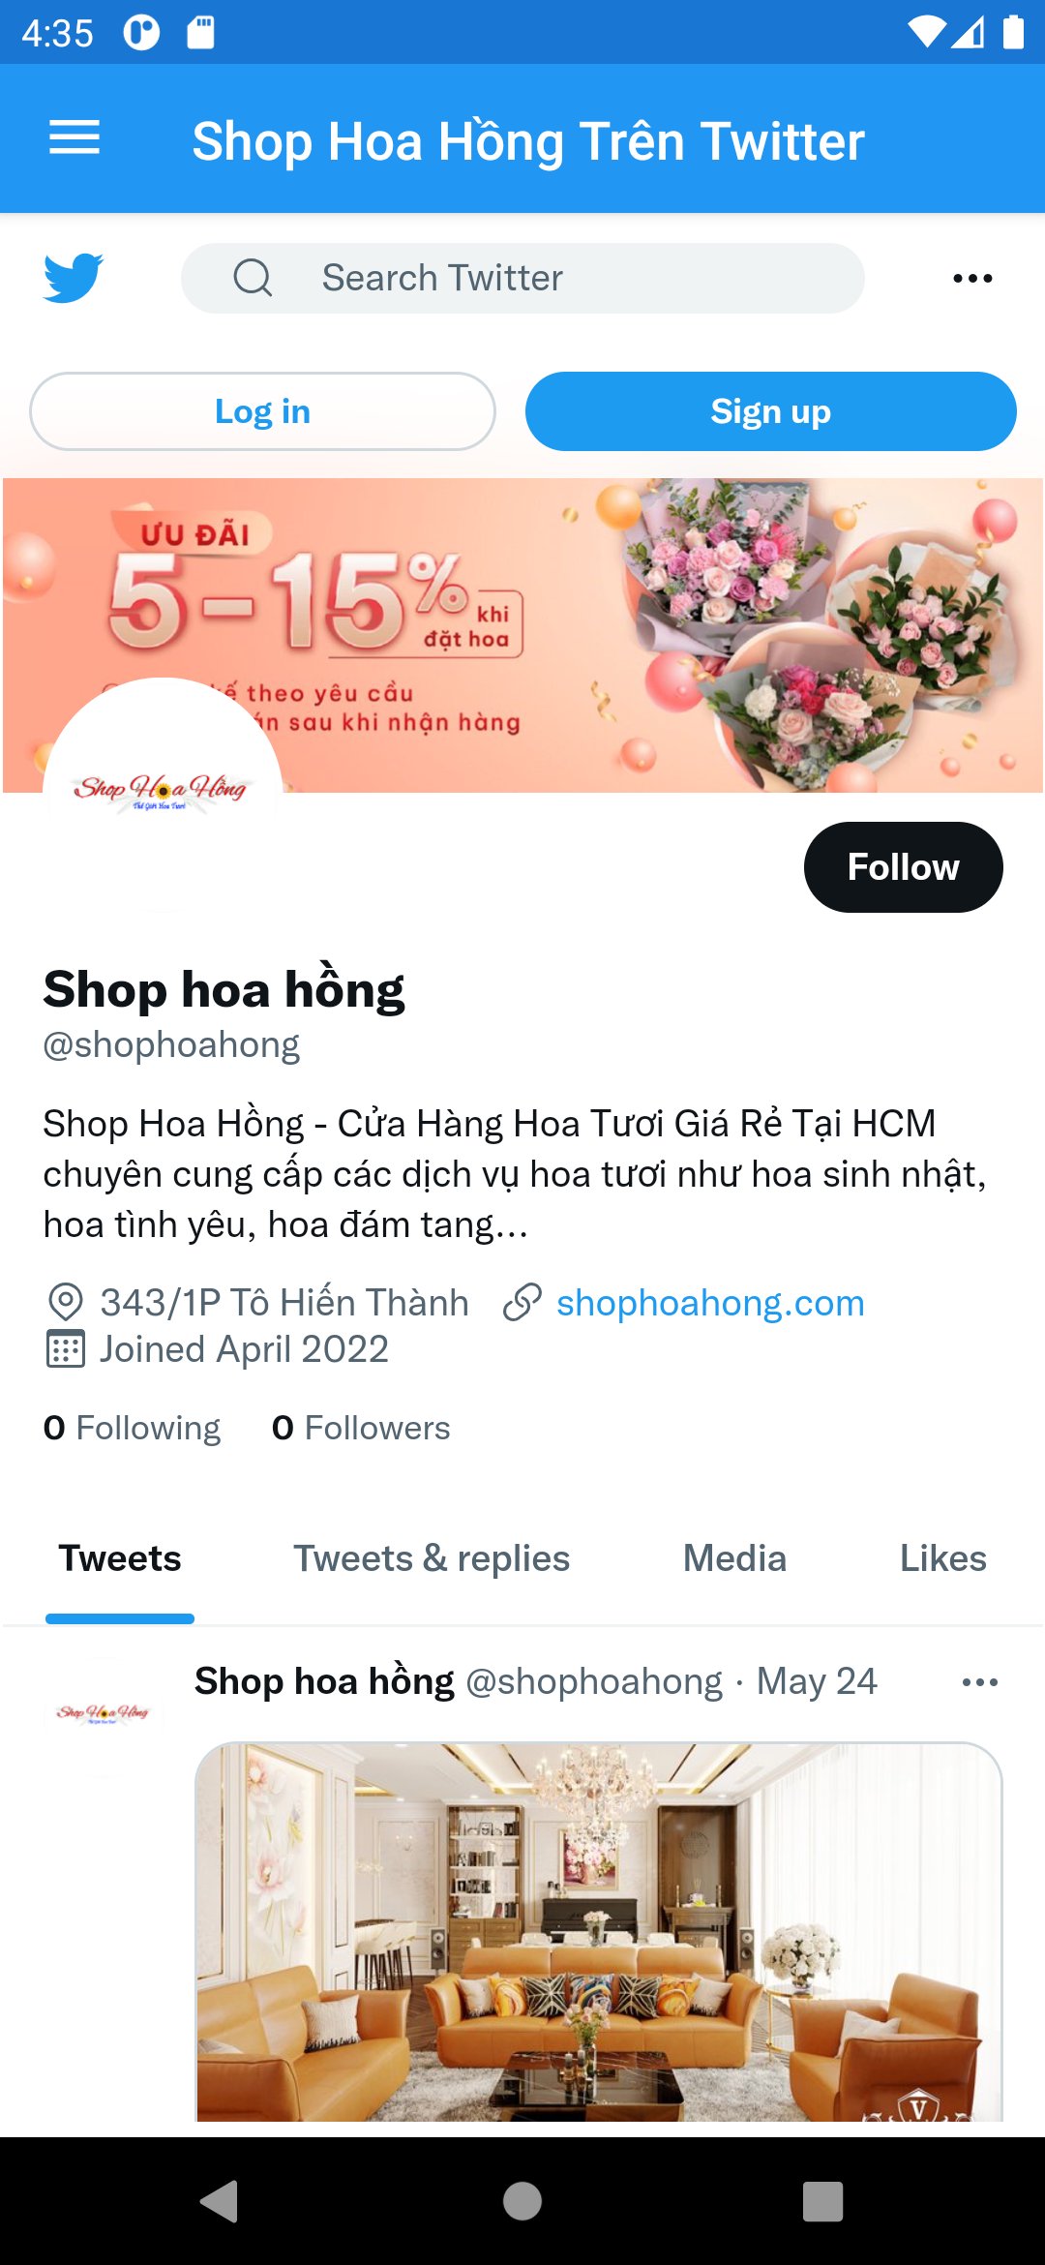
Task: Click in the Search Twitter field
Action: (522, 278)
